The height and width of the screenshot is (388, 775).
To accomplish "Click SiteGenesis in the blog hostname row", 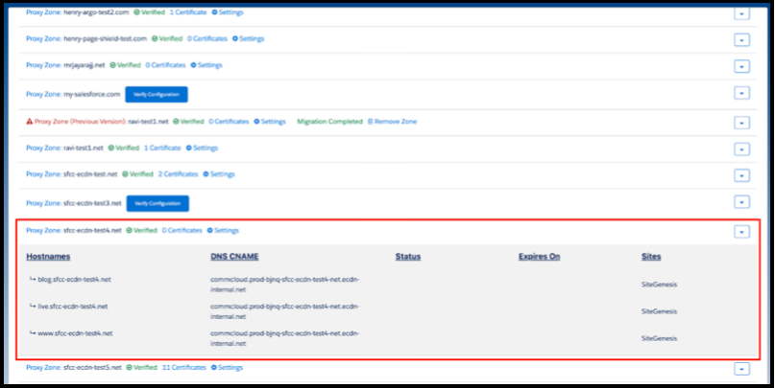I will (659, 285).
